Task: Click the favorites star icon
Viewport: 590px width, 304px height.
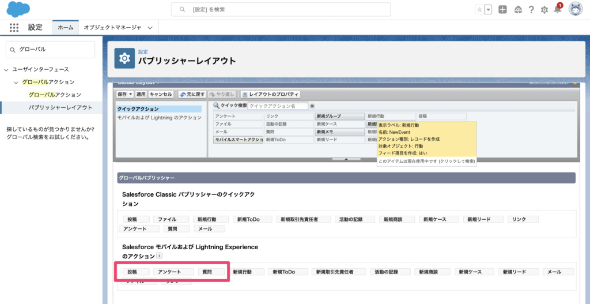Action: click(x=479, y=10)
